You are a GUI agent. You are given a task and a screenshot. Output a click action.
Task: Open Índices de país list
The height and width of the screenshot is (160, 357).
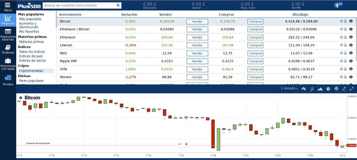(31, 56)
